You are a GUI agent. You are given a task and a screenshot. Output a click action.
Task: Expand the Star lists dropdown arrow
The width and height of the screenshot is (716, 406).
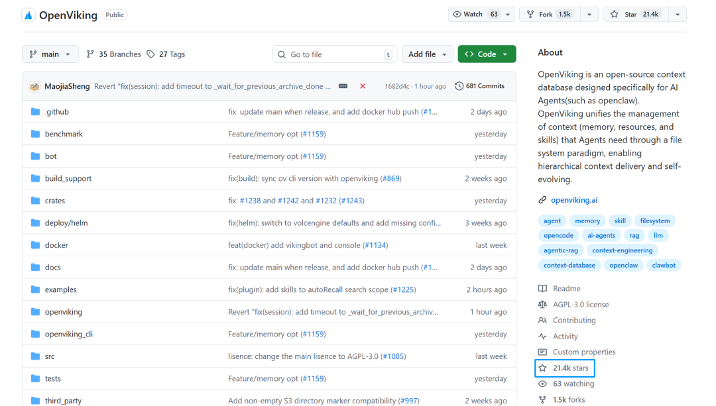(x=677, y=15)
